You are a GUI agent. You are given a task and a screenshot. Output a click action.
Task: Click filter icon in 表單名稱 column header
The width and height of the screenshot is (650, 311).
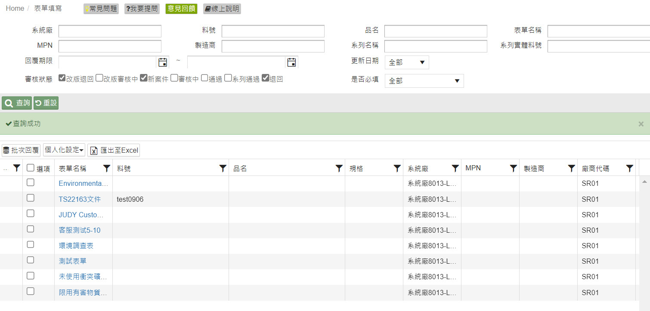[x=106, y=168]
